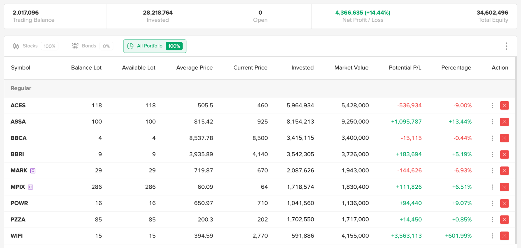The height and width of the screenshot is (248, 521).
Task: Open the BBCA stock symbol
Action: coord(18,138)
